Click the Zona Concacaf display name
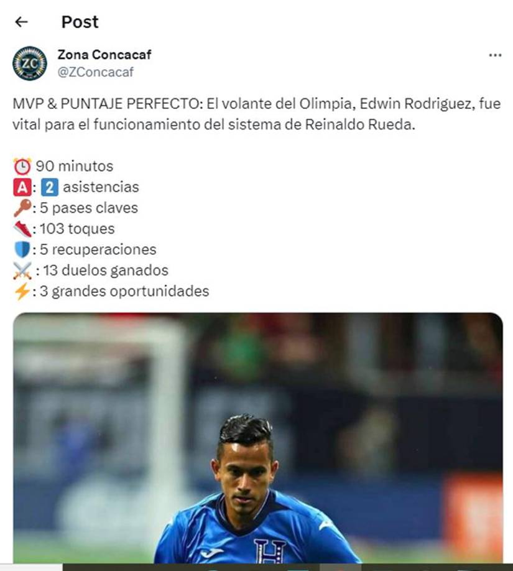The height and width of the screenshot is (571, 513). (104, 55)
